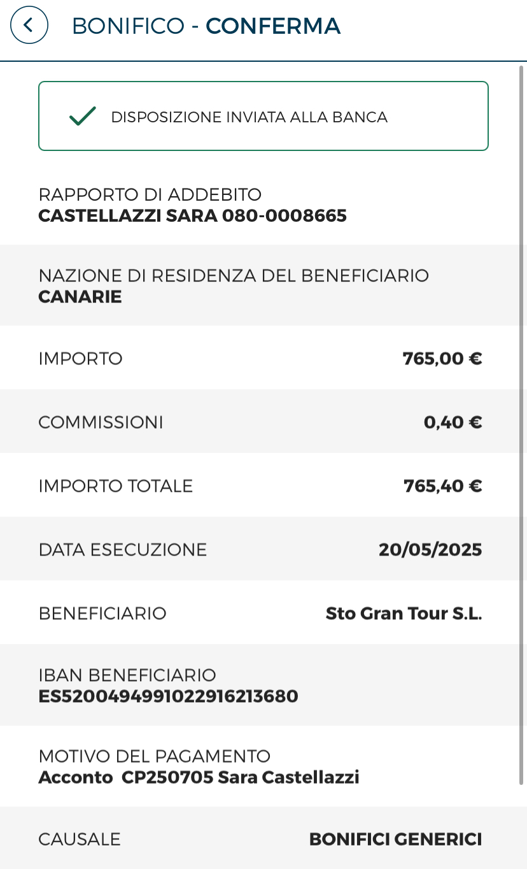Click the NAZIONE DI RESIDENZA DEL BENEFICIARIO label

234,276
